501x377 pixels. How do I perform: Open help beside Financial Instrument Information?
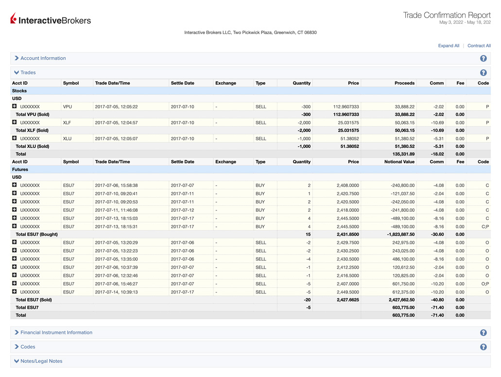tap(483, 332)
